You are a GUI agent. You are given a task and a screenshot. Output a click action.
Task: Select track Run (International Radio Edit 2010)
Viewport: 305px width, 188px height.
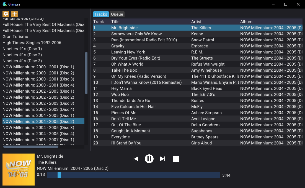(198, 40)
